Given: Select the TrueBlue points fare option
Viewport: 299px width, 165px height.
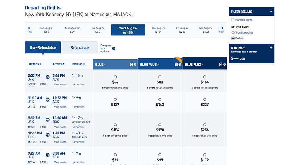Looking at the screenshot, I should pos(233,32).
